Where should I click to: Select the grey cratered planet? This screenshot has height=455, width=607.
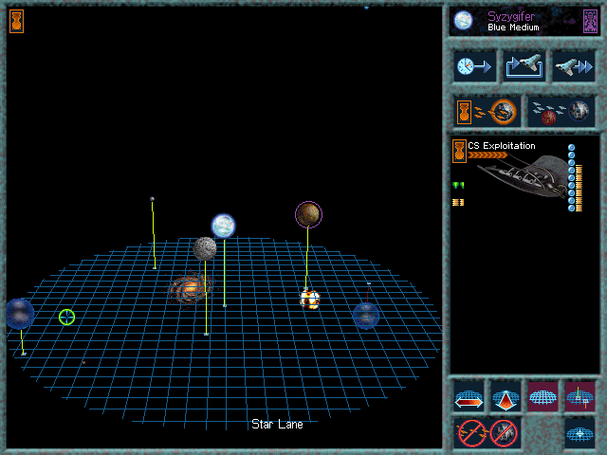205,248
